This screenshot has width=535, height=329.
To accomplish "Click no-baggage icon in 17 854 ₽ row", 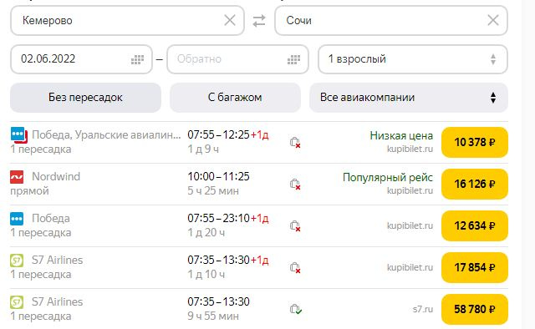I will [295, 268].
